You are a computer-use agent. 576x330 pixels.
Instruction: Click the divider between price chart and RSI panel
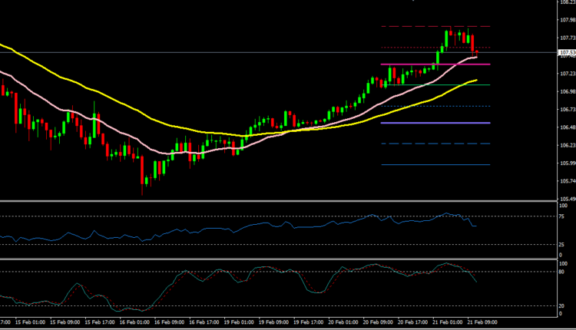coord(276,201)
